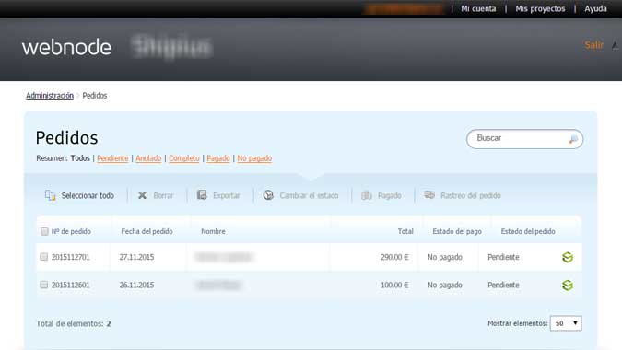The width and height of the screenshot is (622, 350).
Task: Click the magnifier icon in Buscar
Action: click(573, 139)
